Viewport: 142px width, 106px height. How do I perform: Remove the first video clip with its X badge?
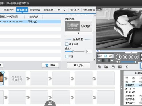(3, 72)
